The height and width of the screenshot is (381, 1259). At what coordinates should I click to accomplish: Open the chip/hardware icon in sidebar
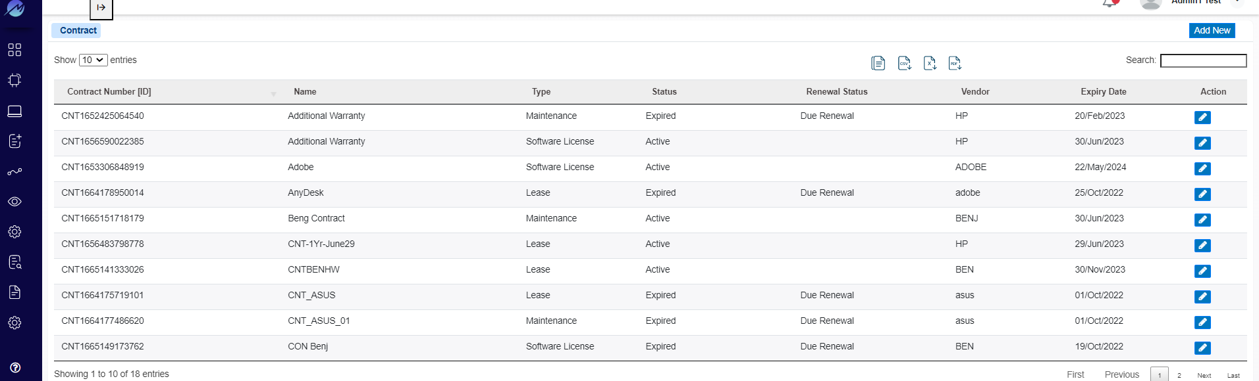[14, 80]
